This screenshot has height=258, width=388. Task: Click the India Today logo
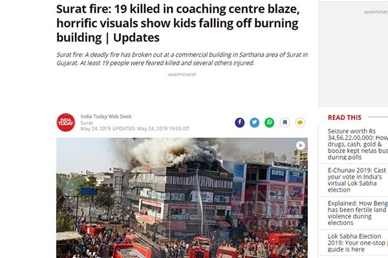pyautogui.click(x=66, y=123)
